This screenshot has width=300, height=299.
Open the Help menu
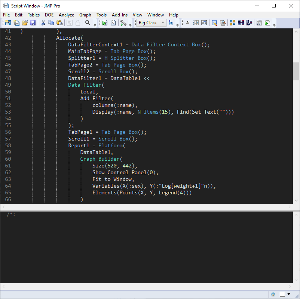pyautogui.click(x=174, y=15)
